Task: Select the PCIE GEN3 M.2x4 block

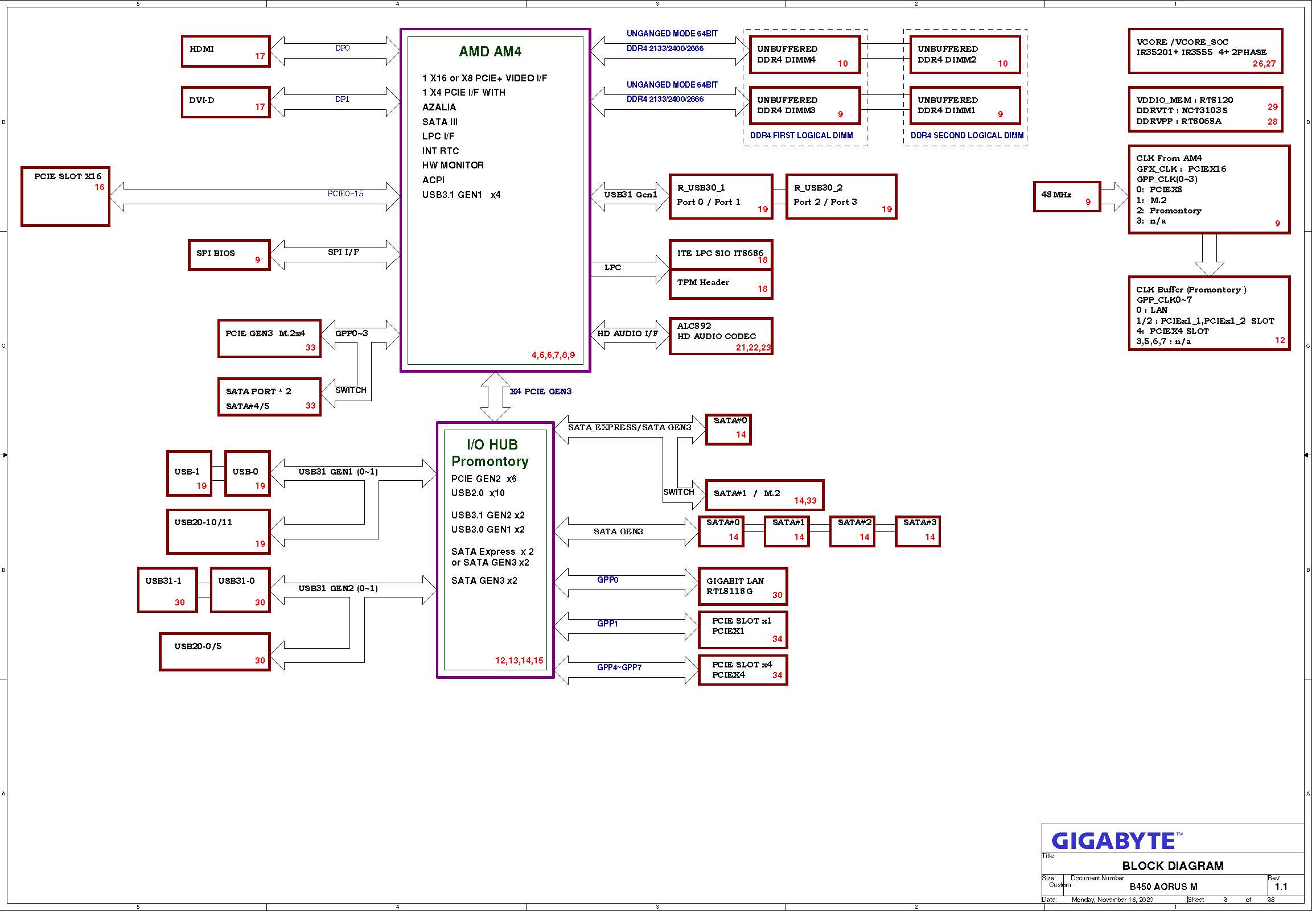Action: pos(269,339)
